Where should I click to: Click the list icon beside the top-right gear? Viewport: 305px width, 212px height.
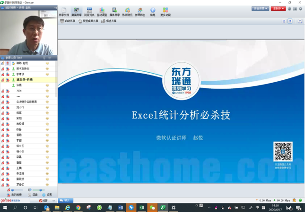pos(295,9)
